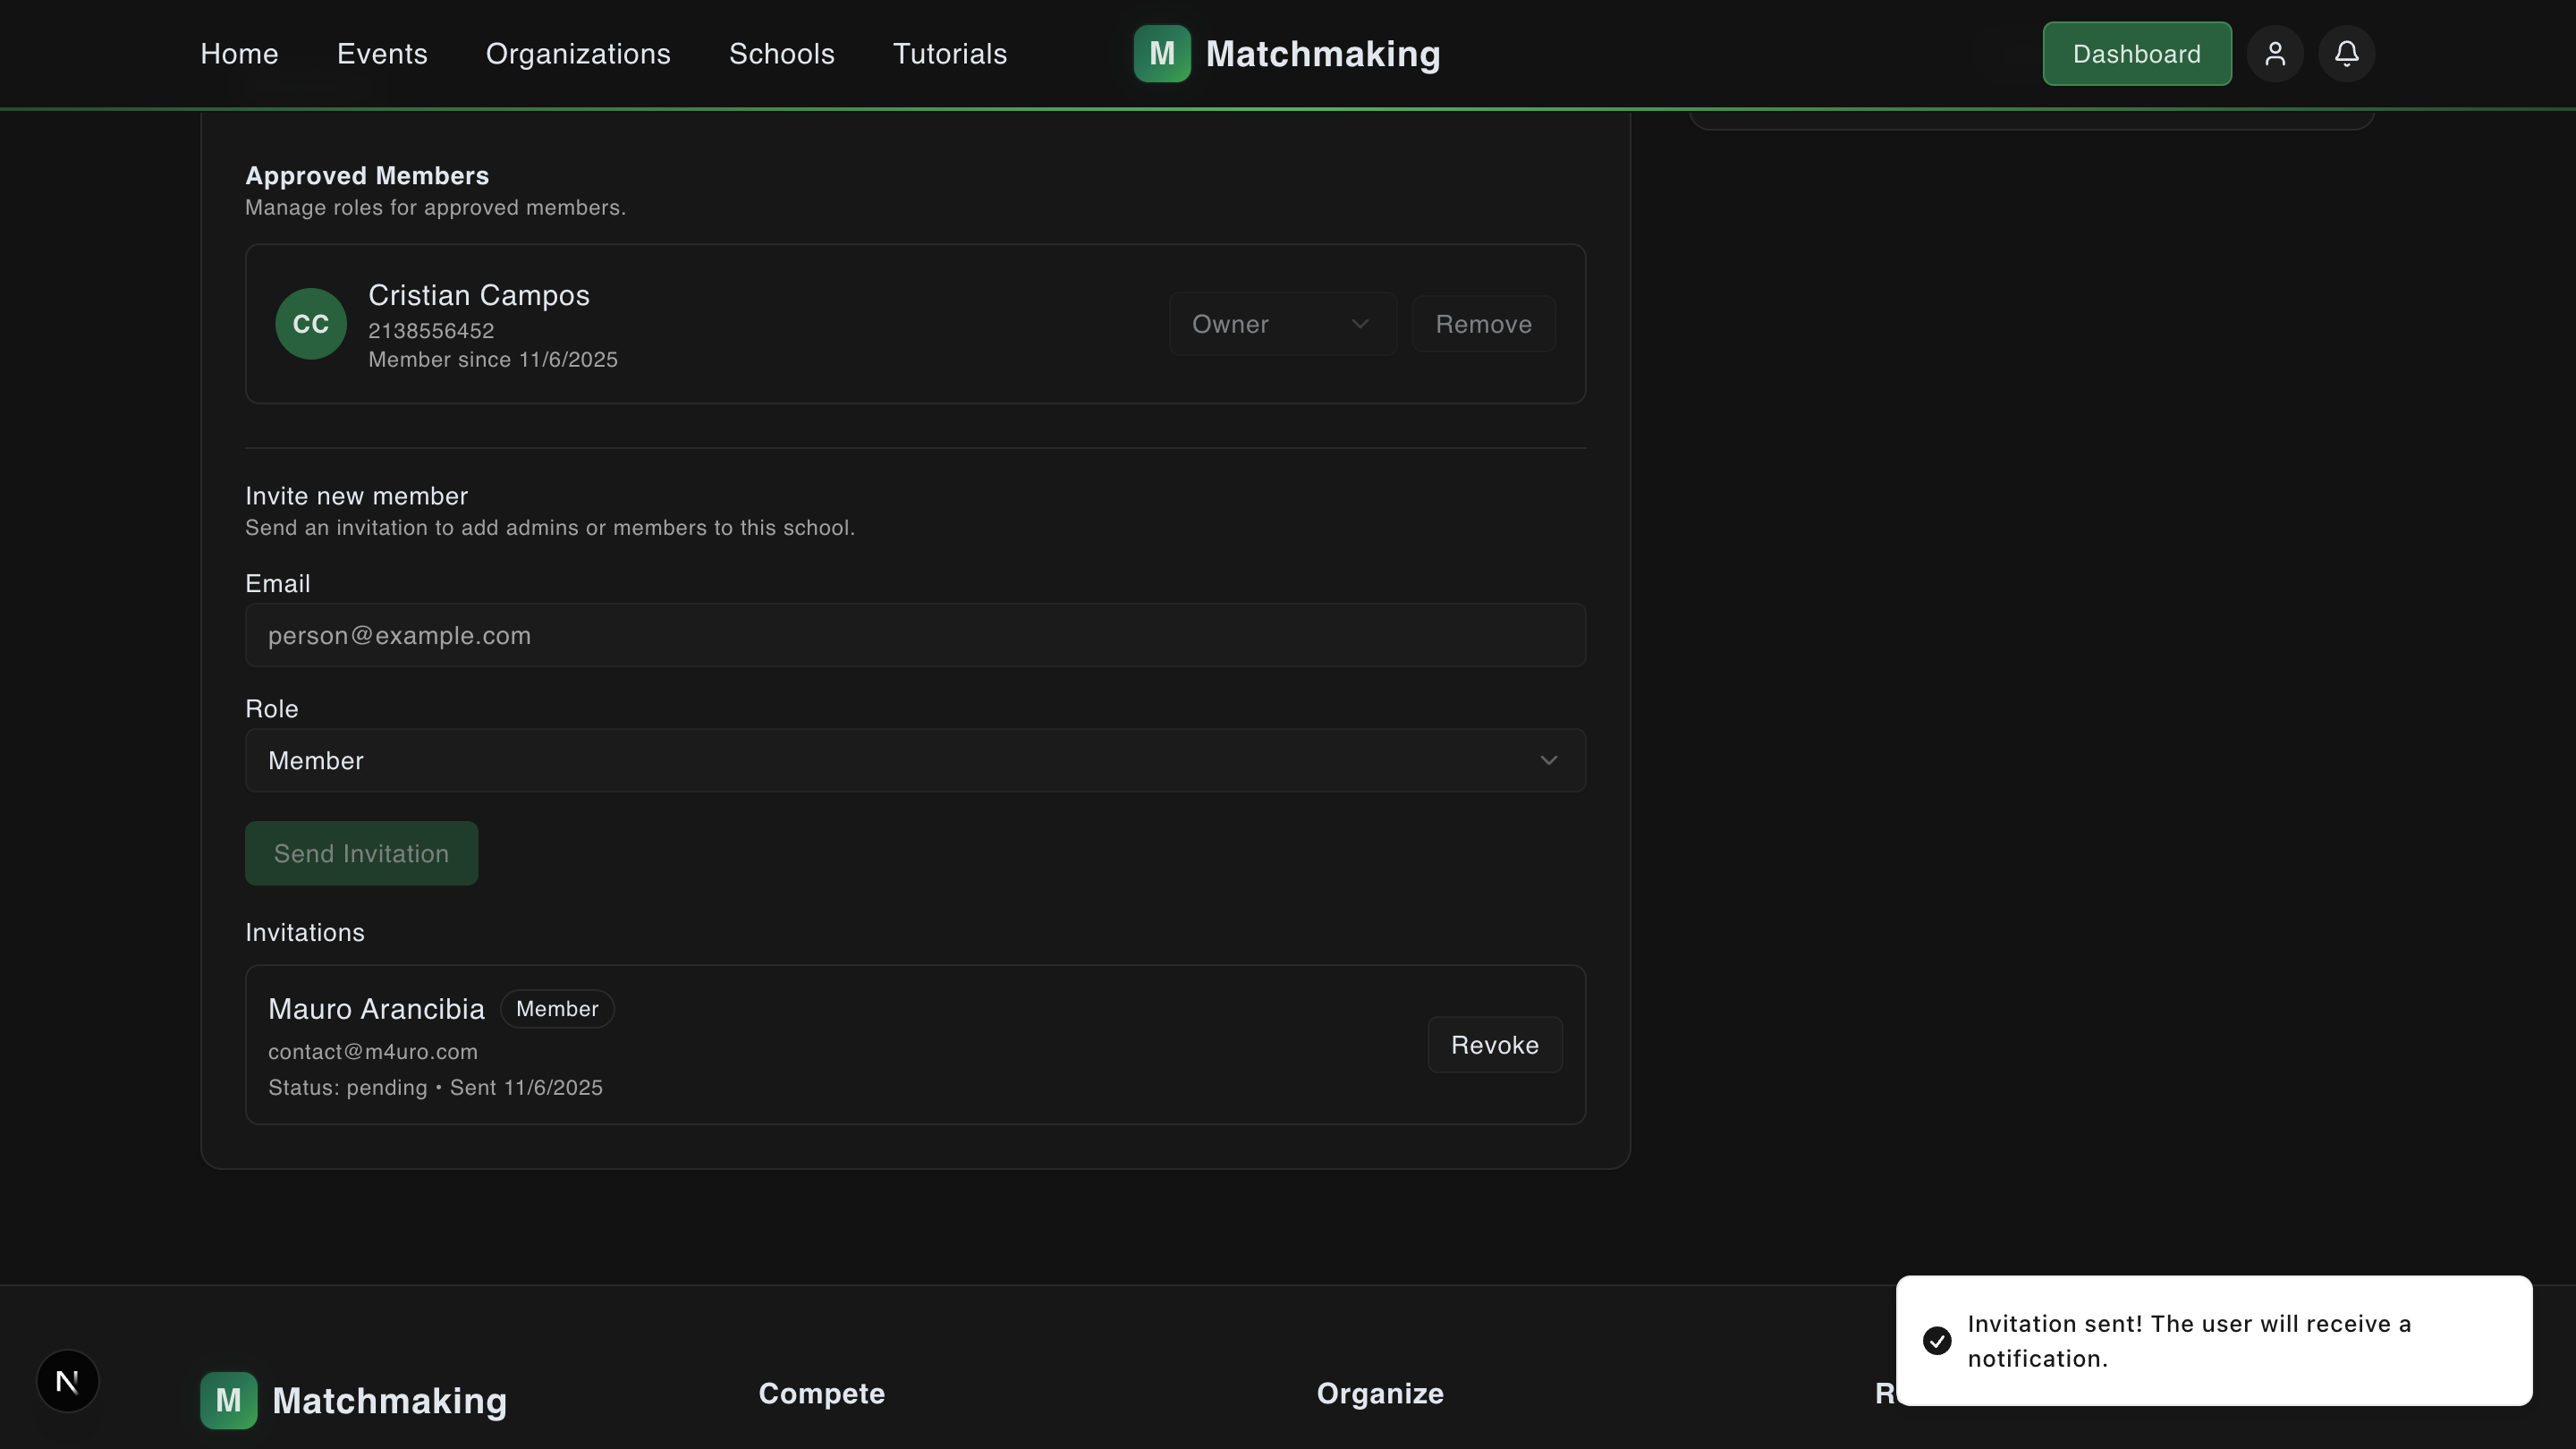This screenshot has height=1449, width=2576.
Task: Click the green M logo in header
Action: click(1162, 54)
